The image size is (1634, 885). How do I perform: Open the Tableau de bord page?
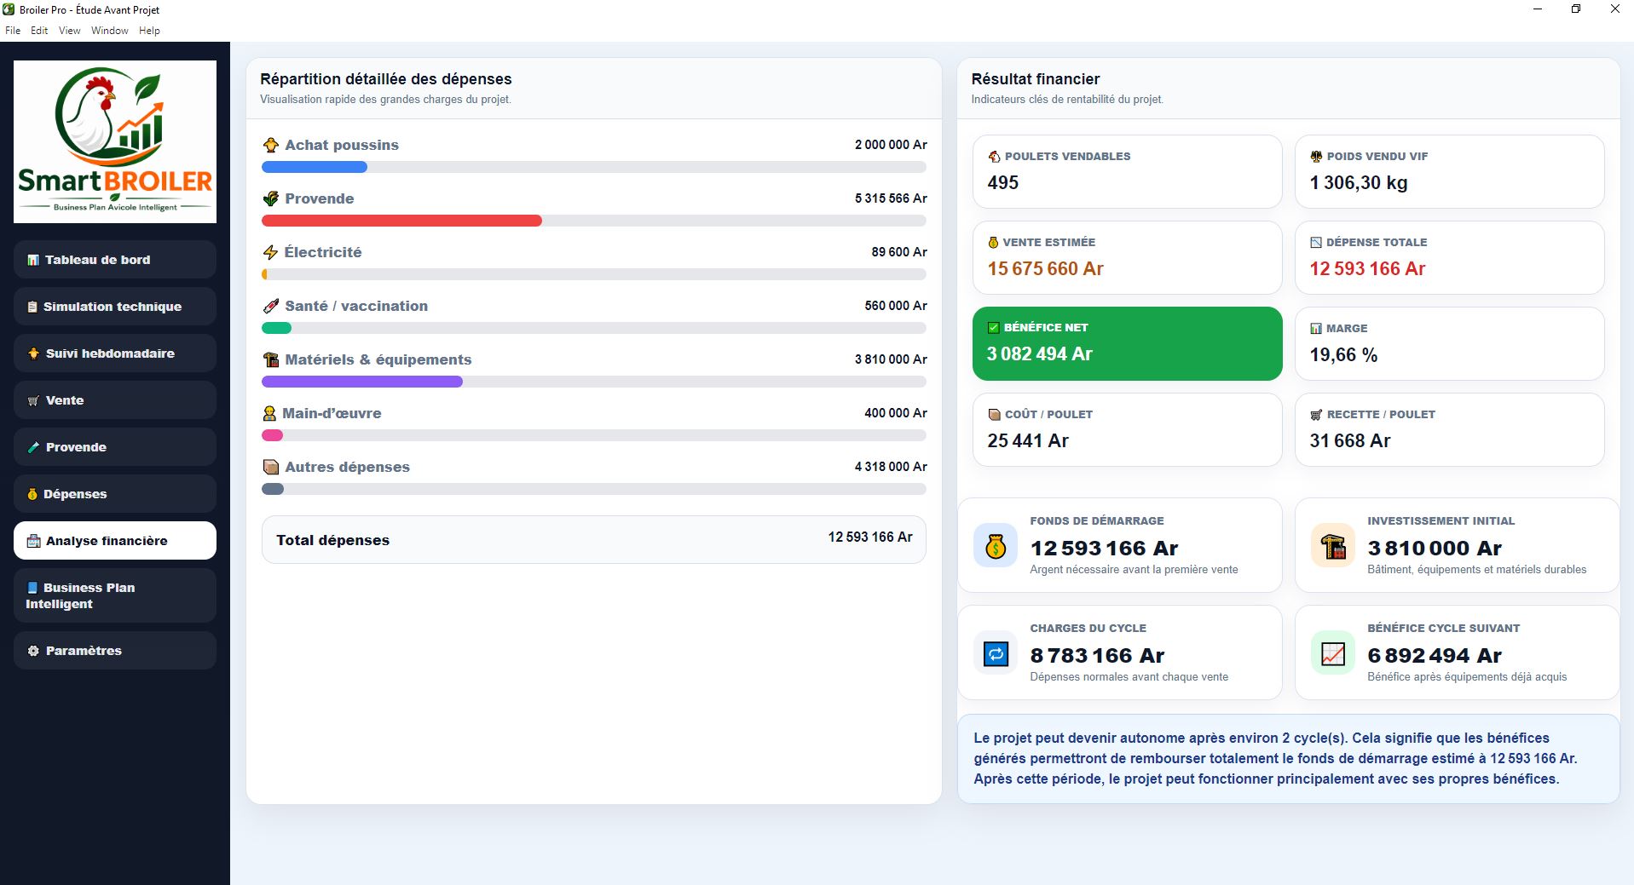[115, 260]
